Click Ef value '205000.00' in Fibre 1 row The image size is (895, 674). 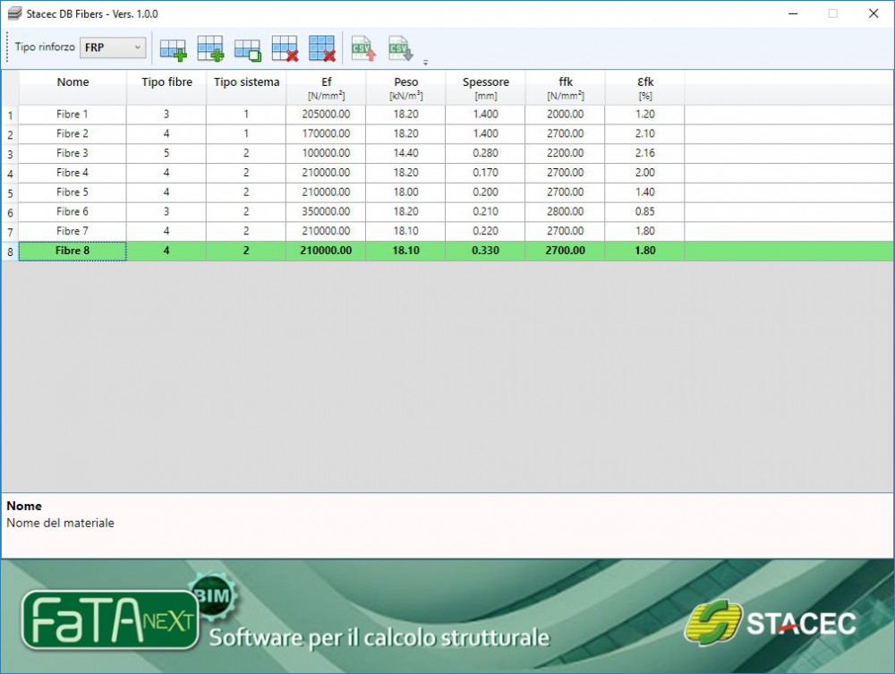(326, 115)
